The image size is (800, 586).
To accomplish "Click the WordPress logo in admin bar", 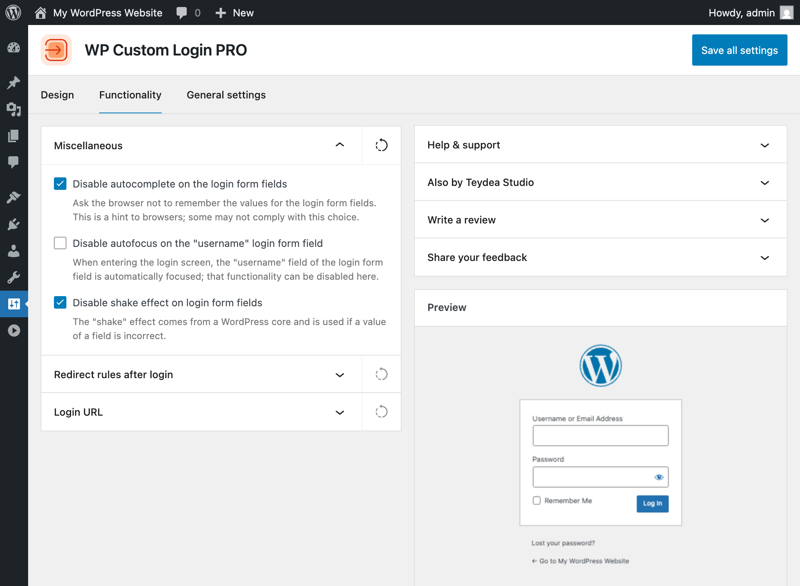I will click(13, 13).
